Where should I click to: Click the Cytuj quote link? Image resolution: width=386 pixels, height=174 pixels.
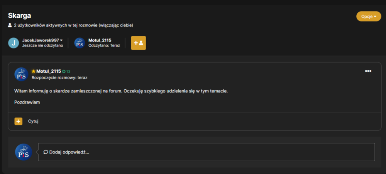tap(33, 121)
